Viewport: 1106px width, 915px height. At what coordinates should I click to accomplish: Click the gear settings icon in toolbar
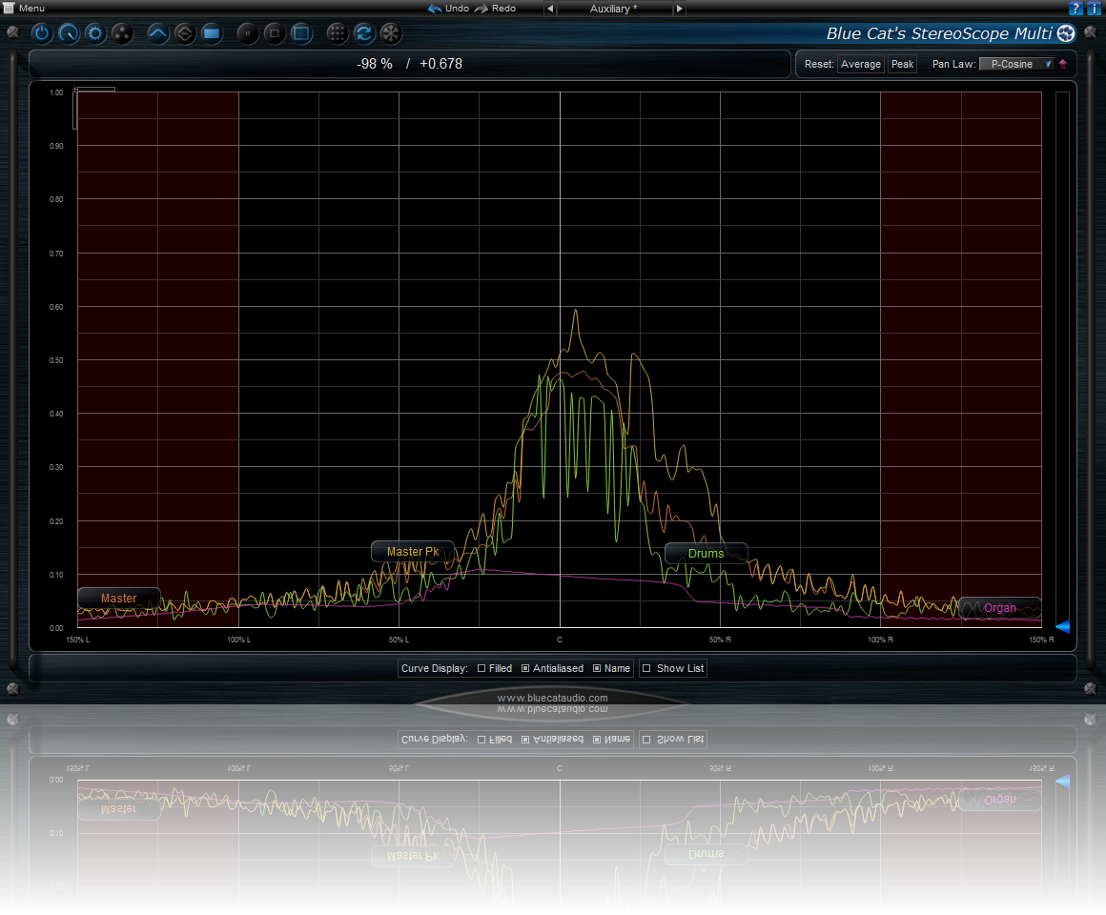[95, 34]
